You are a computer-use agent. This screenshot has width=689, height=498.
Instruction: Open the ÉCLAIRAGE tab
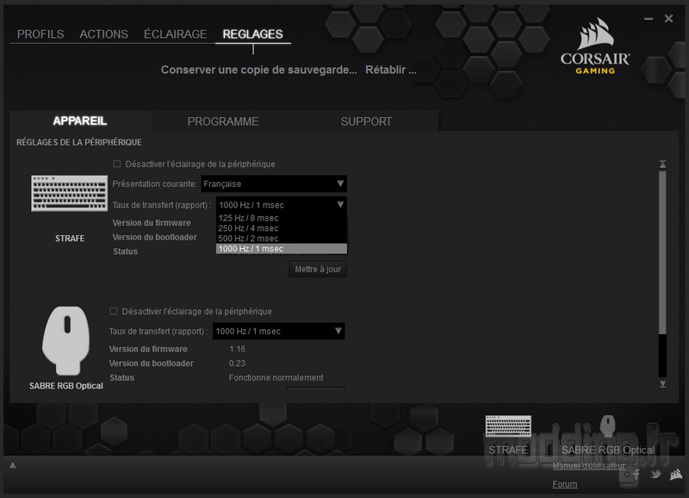point(176,34)
